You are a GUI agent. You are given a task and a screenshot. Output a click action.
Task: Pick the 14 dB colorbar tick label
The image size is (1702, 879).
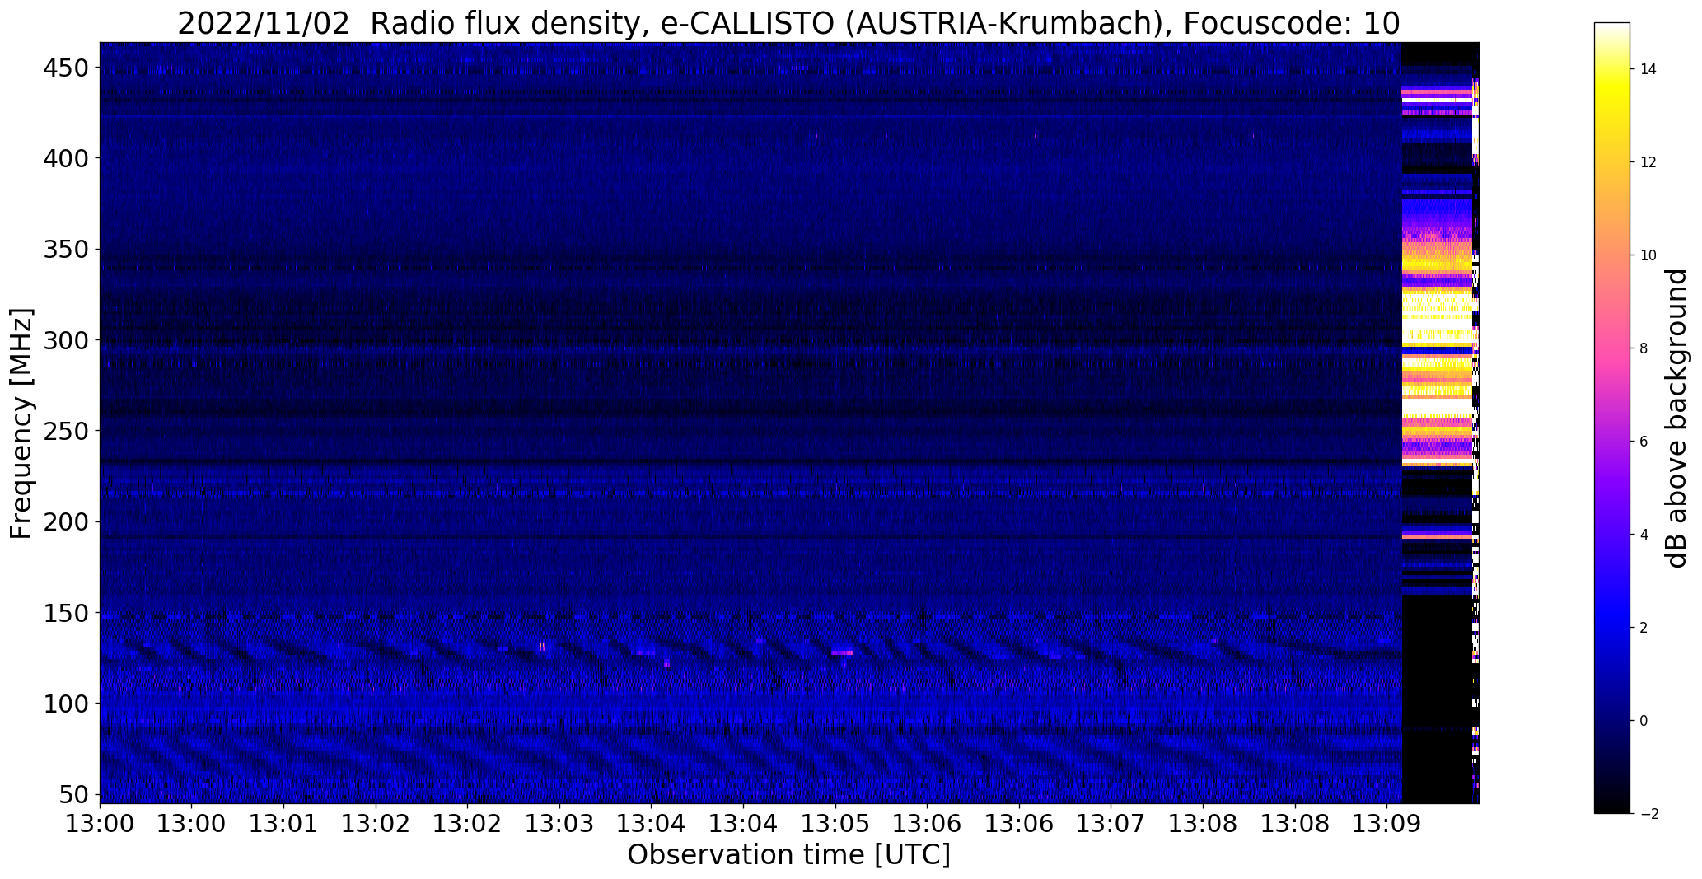tap(1648, 69)
